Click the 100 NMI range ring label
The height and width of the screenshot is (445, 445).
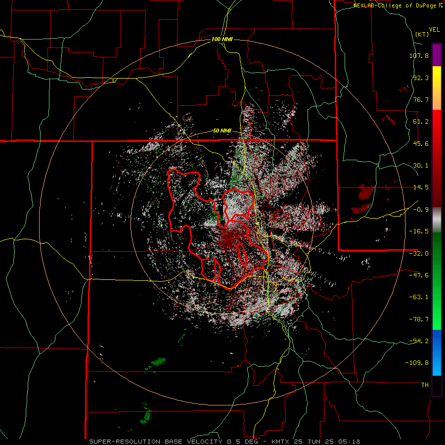pyautogui.click(x=222, y=39)
